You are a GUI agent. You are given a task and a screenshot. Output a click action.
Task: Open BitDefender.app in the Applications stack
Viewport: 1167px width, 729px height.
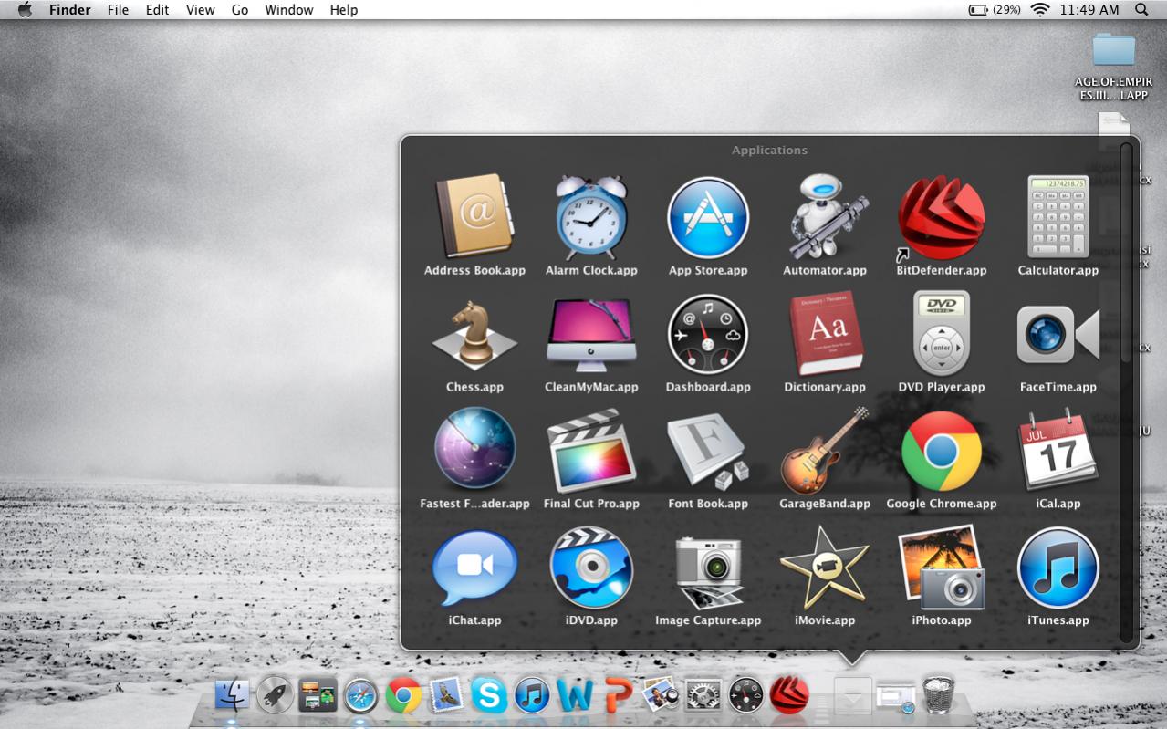point(942,218)
